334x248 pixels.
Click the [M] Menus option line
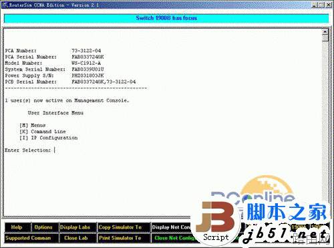[33, 125]
